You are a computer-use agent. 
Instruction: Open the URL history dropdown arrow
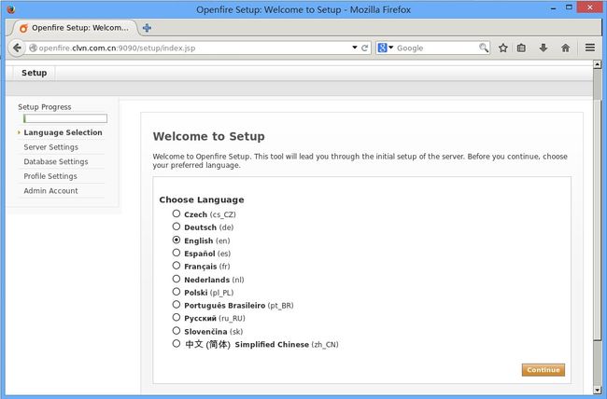click(x=354, y=48)
